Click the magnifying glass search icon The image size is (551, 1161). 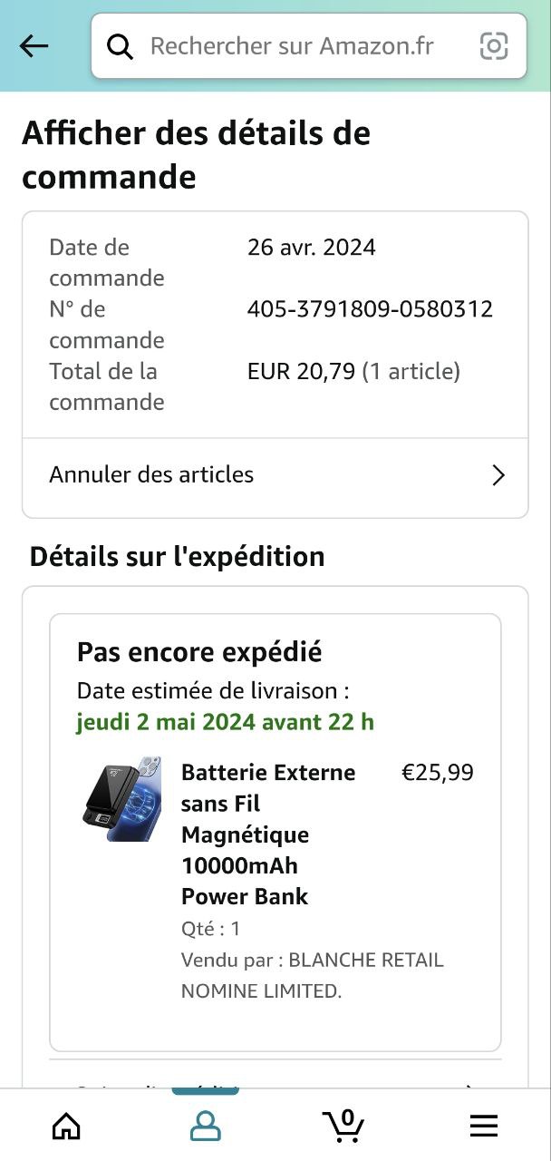click(x=120, y=46)
